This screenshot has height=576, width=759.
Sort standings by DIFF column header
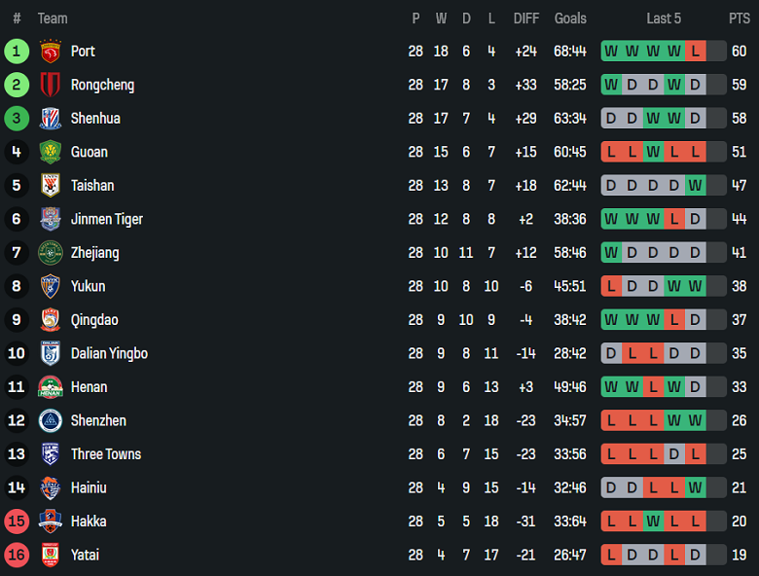[525, 18]
